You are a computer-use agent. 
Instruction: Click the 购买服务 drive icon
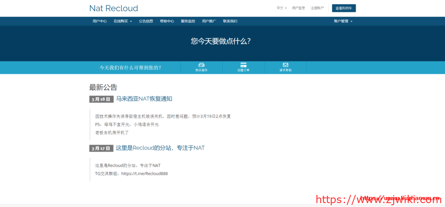pyautogui.click(x=202, y=65)
